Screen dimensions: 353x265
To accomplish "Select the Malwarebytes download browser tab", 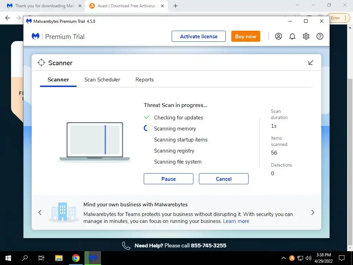I will (x=42, y=6).
